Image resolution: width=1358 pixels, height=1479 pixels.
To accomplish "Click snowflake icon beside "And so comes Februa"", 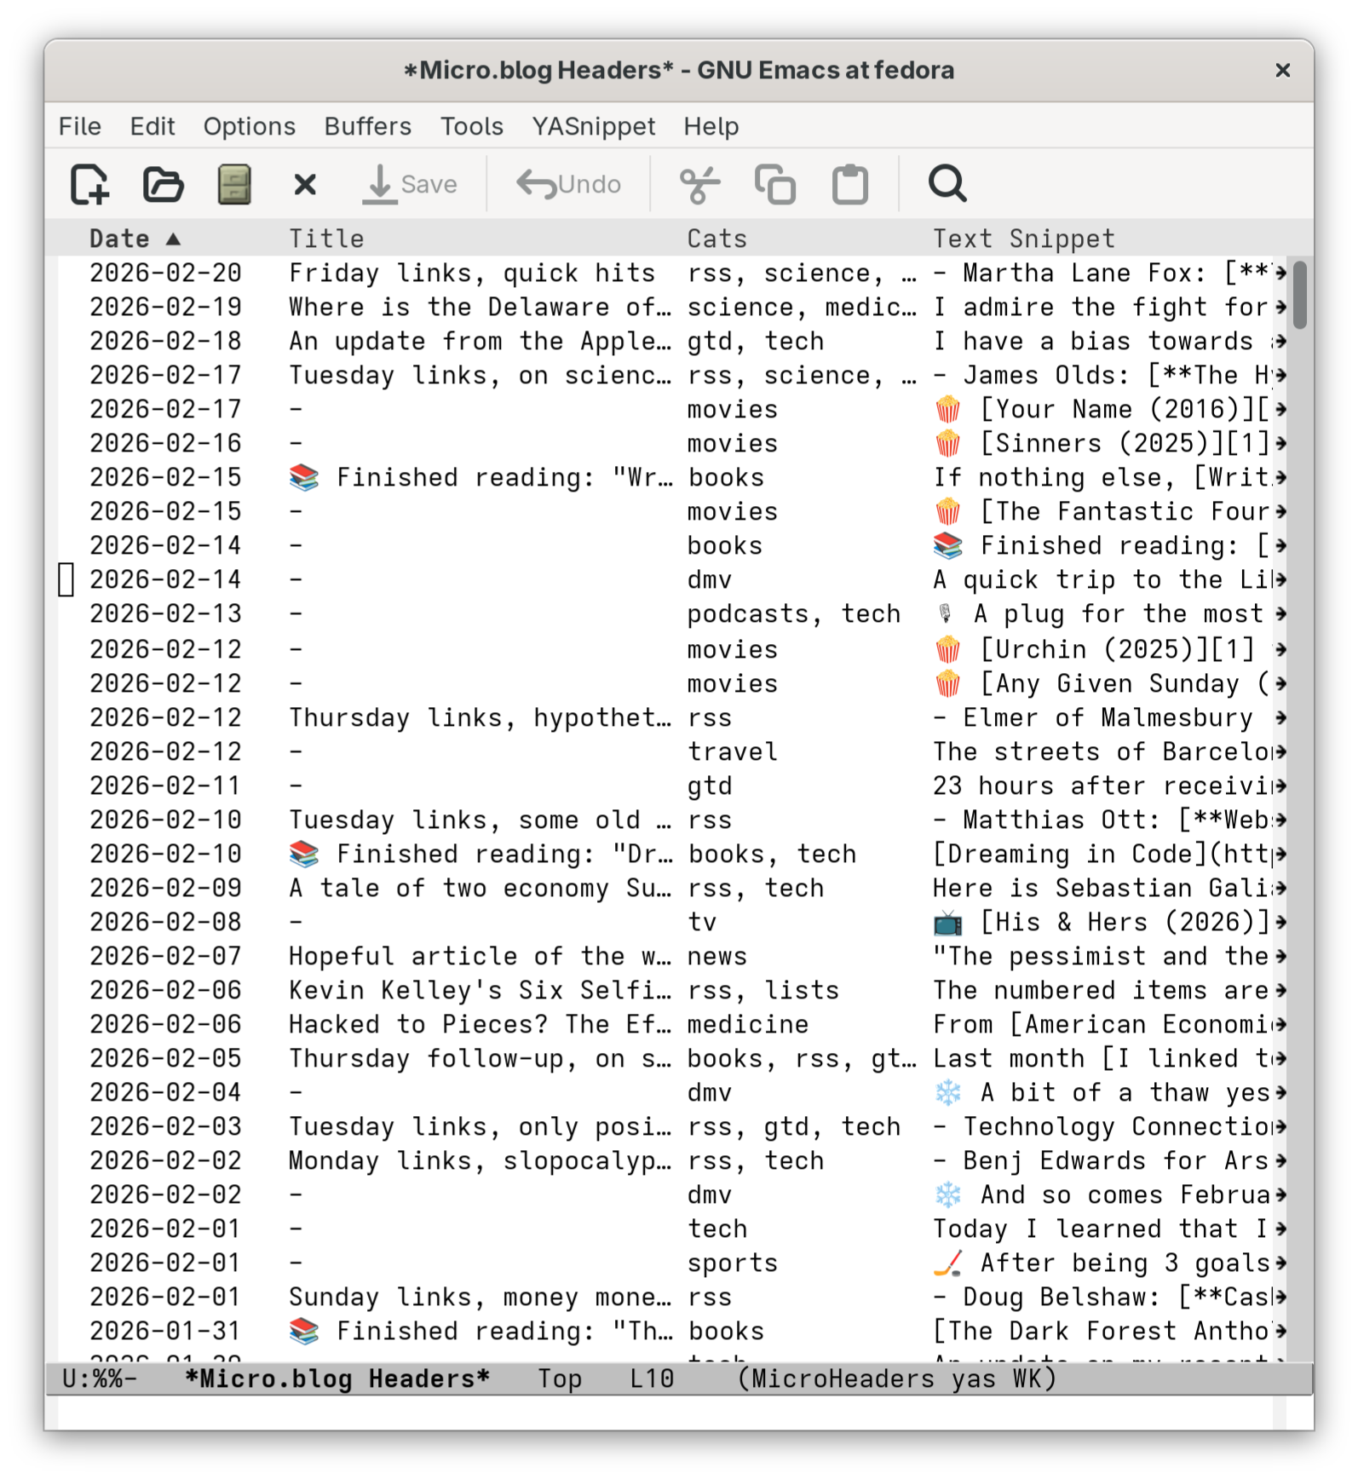I will [x=947, y=1194].
